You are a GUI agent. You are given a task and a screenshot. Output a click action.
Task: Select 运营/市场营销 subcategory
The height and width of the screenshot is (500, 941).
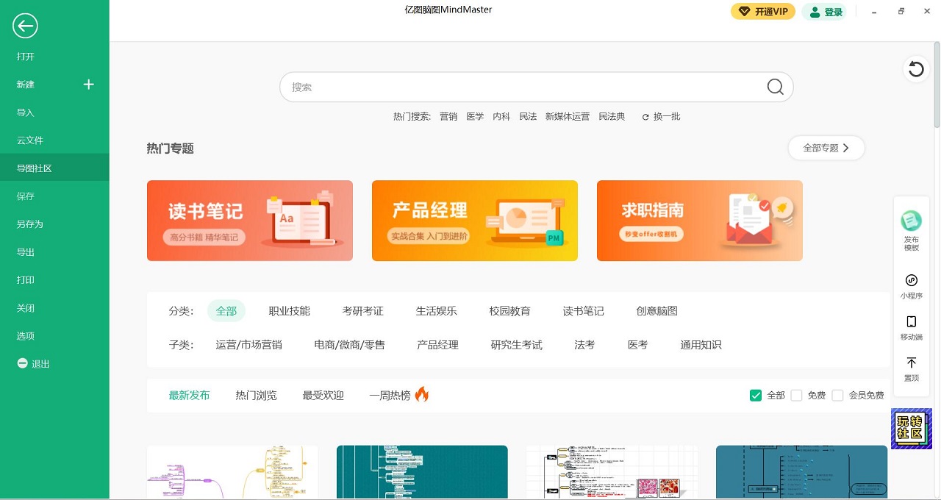(x=248, y=345)
